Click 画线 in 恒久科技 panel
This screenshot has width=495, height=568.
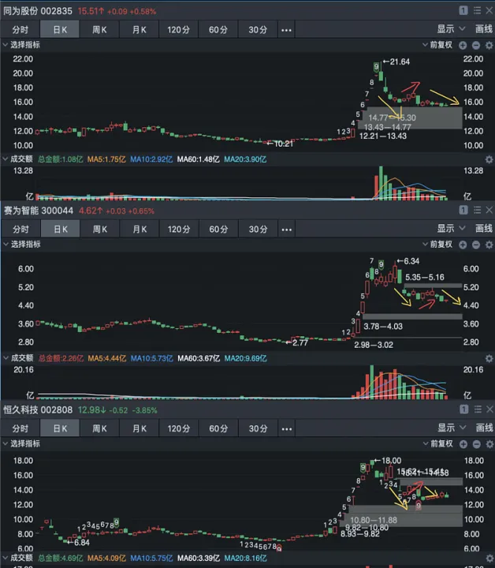(484, 428)
